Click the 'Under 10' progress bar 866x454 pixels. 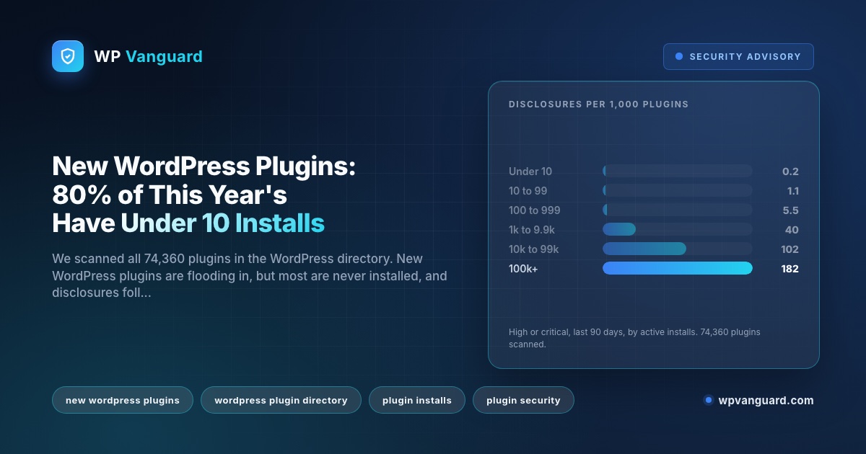click(x=678, y=171)
